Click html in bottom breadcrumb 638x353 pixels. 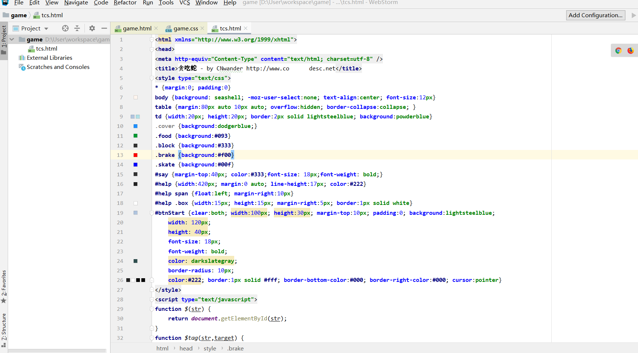162,348
